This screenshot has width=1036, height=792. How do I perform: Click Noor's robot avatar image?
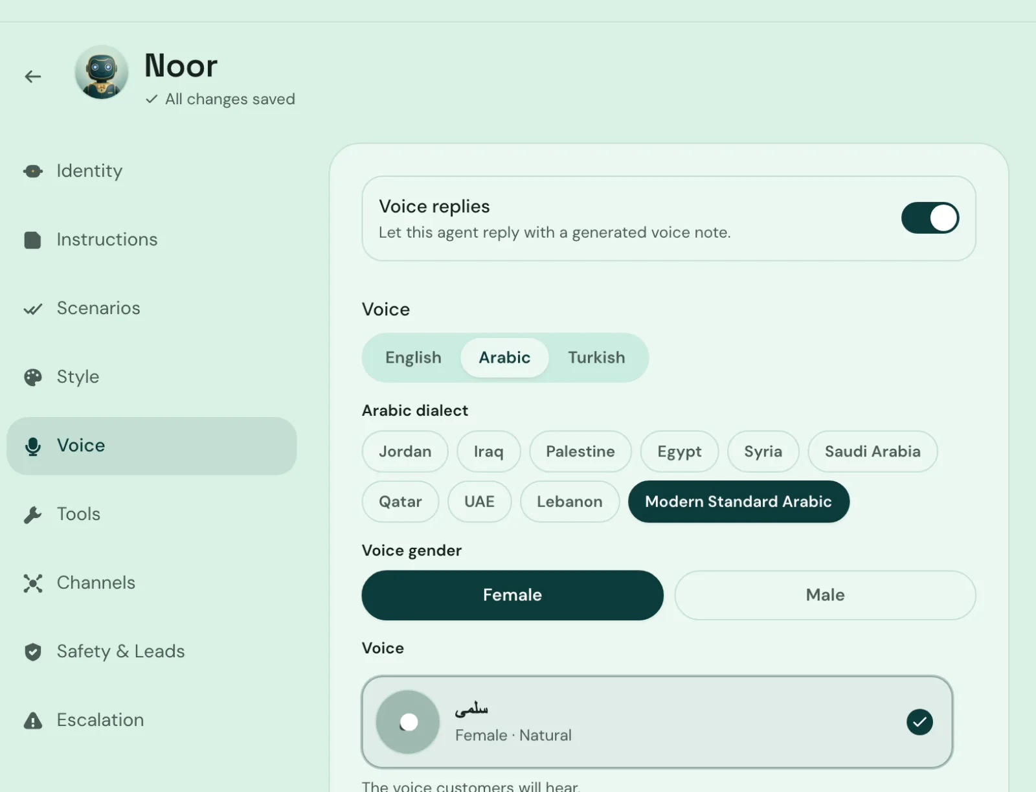[101, 72]
